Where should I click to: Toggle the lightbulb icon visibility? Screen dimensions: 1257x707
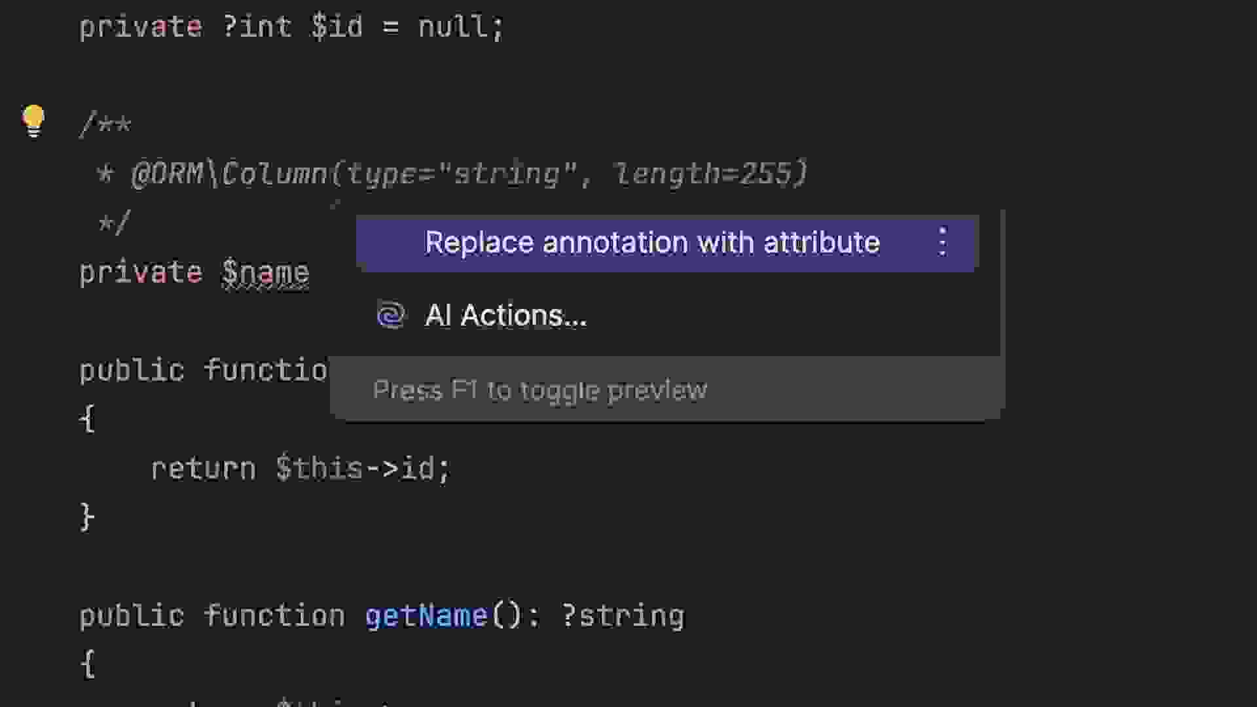pos(32,119)
